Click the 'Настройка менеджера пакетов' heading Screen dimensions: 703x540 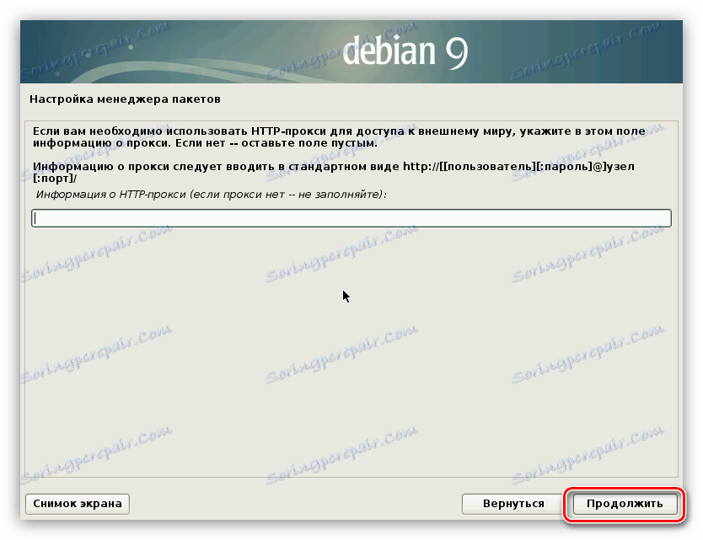[125, 99]
